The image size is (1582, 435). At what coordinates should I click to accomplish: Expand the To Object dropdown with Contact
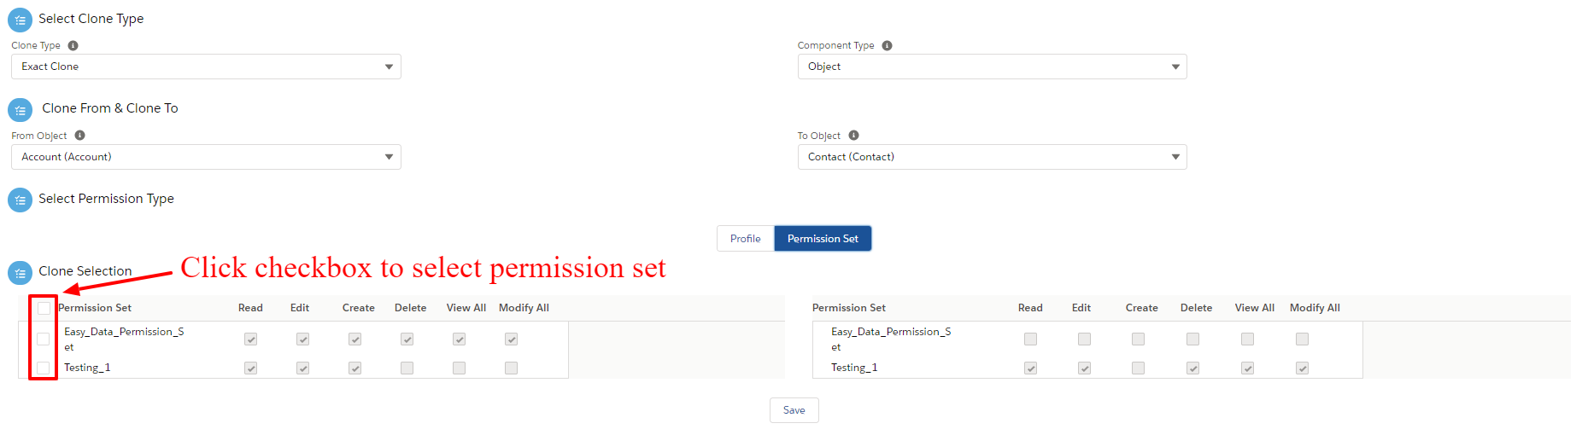(992, 157)
